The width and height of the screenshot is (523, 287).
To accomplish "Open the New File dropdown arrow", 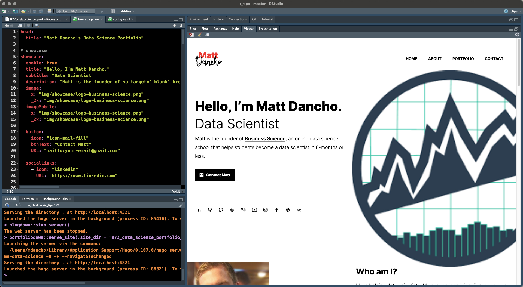I will [x=9, y=11].
